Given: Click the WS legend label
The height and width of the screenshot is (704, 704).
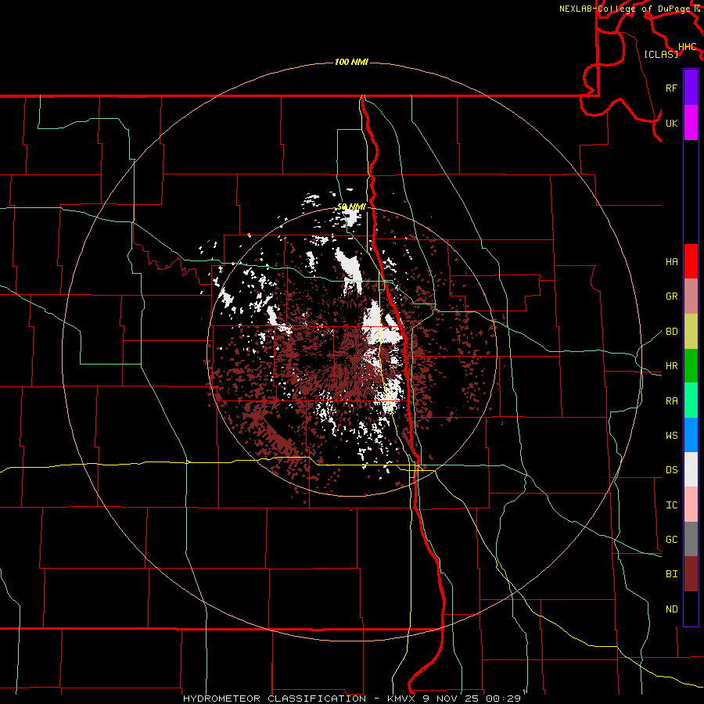Looking at the screenshot, I should coord(671,435).
